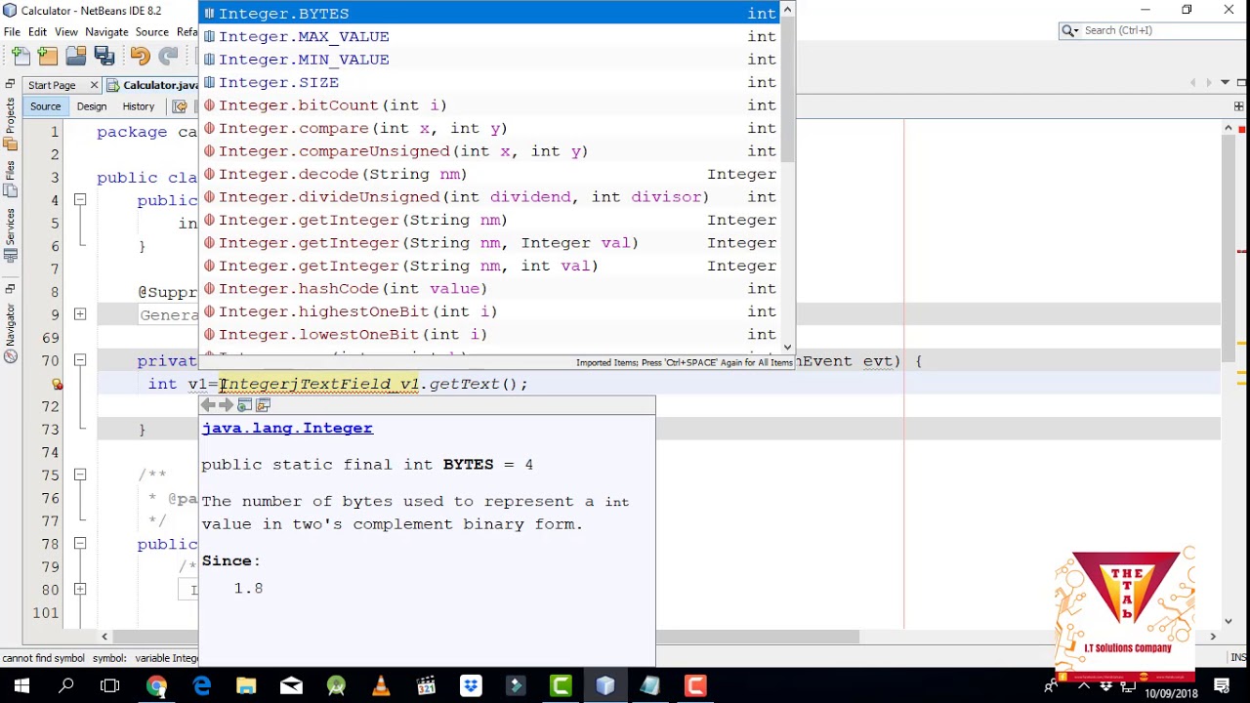Image resolution: width=1250 pixels, height=703 pixels.
Task: Open Task View on the taskbar
Action: pos(110,686)
